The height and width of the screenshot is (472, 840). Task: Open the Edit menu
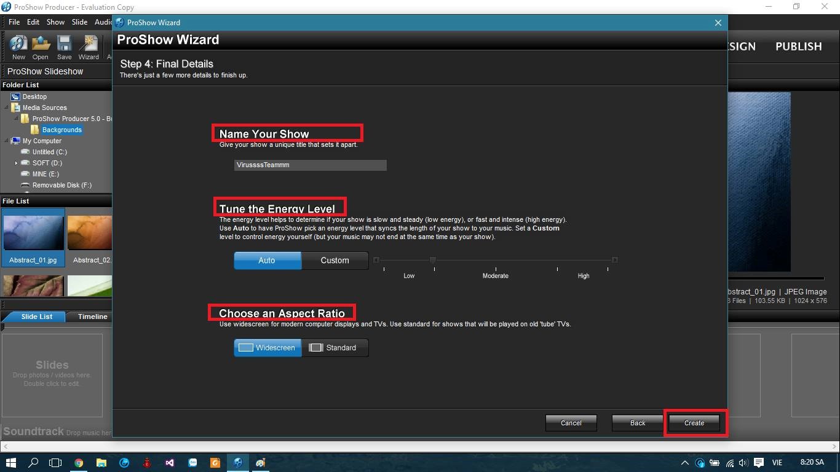33,22
